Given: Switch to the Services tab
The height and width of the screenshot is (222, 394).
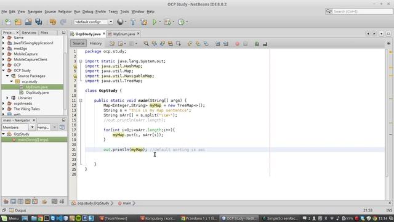Looking at the screenshot, I should pos(29,33).
